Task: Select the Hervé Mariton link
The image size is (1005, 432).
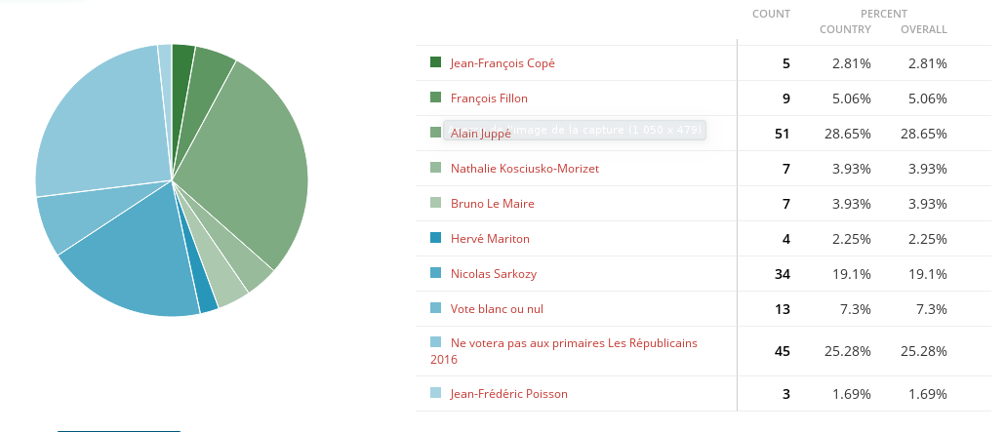Action: click(x=490, y=239)
